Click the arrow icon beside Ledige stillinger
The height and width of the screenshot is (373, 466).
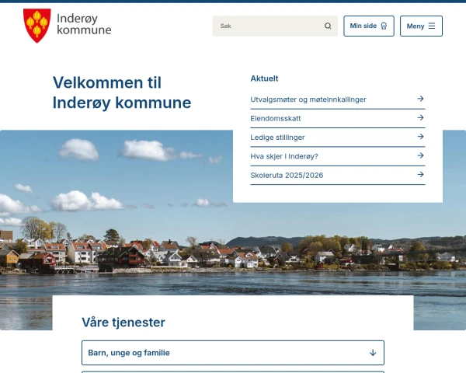click(x=420, y=137)
